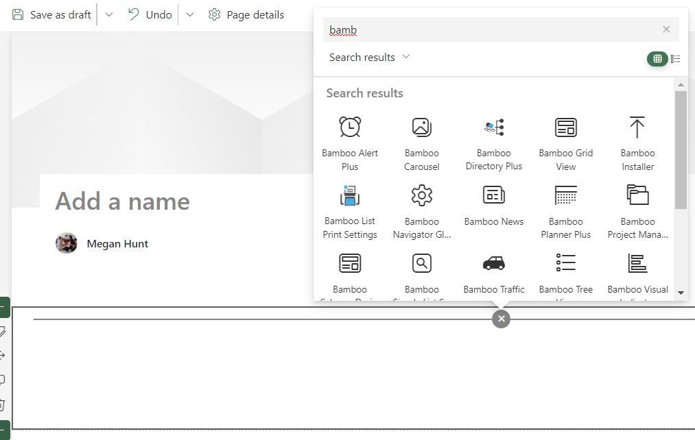695x440 pixels.
Task: Click the Save as draft button
Action: click(x=51, y=14)
